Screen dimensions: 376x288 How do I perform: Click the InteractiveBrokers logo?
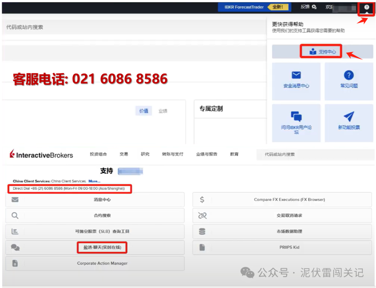pos(41,154)
